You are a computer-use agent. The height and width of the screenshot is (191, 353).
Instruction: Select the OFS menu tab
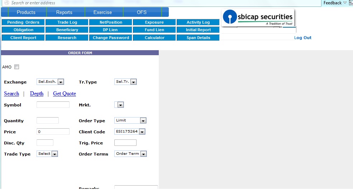click(x=142, y=12)
